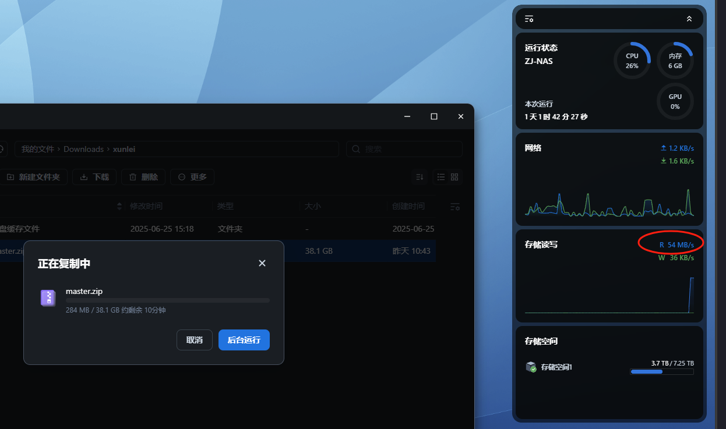Screen dimensions: 726x429
Task: Close the 正在复制中 copy dialog
Action: (x=262, y=263)
